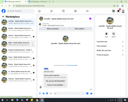Open the Gaming icon in top navigation
Image resolution: width=128 pixels, height=102 pixels.
coord(87,11)
